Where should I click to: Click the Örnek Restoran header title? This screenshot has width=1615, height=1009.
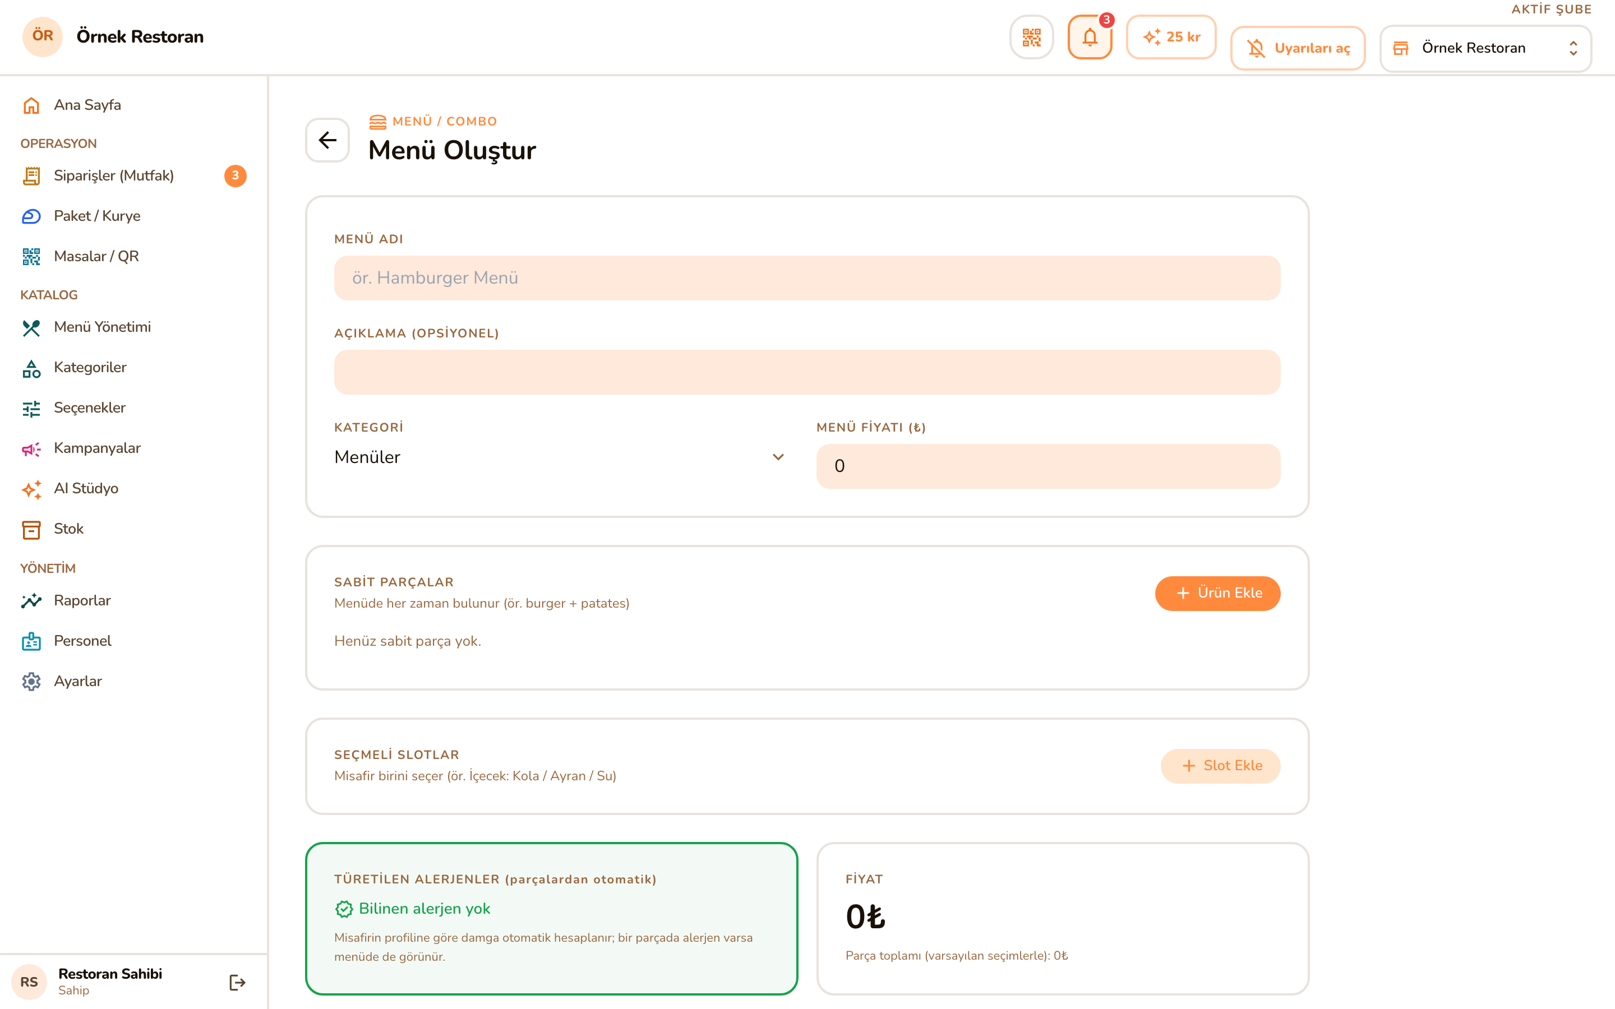[x=140, y=36]
